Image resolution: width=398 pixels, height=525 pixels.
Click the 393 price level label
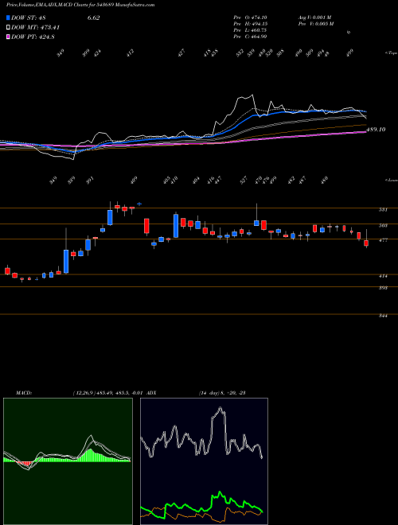pos(383,288)
